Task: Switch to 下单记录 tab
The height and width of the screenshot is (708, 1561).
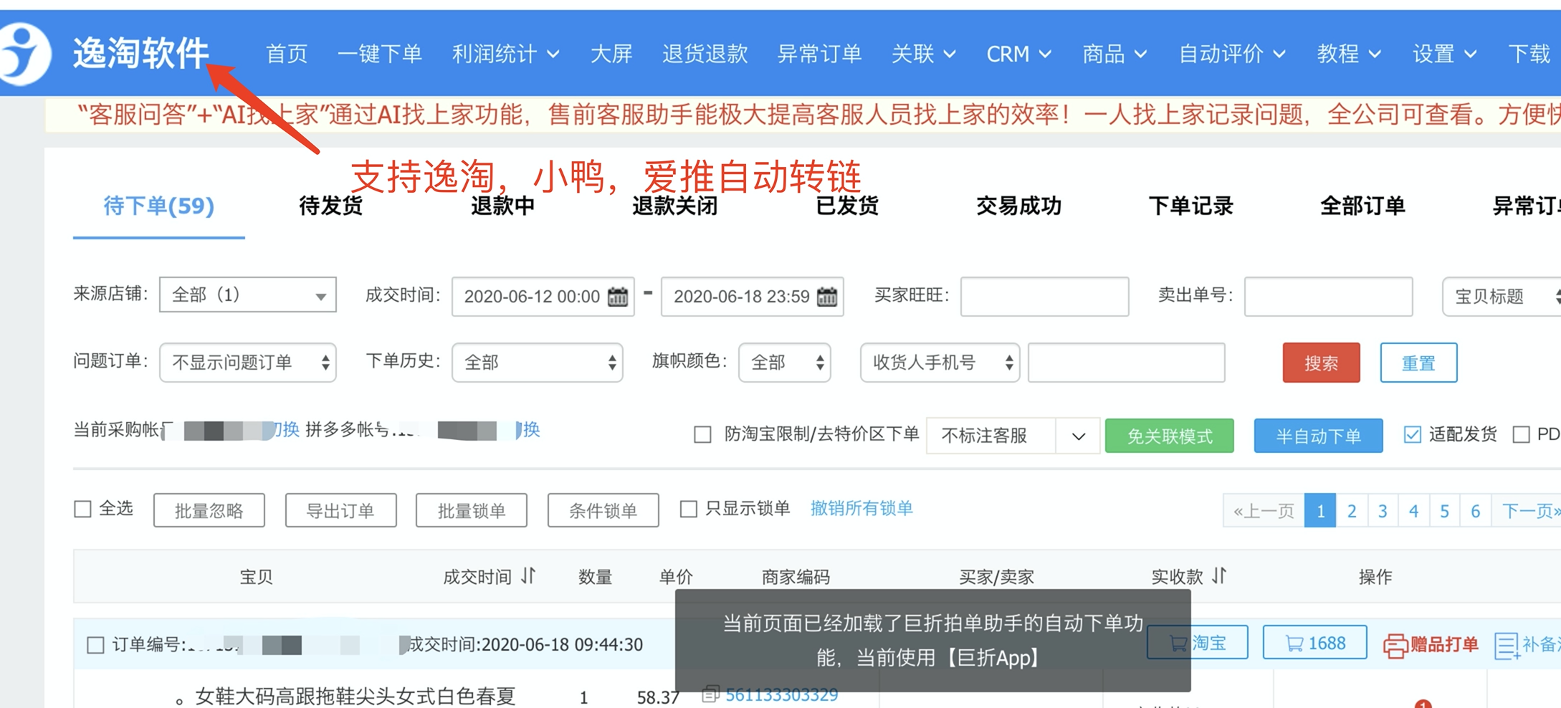Action: click(x=1190, y=206)
